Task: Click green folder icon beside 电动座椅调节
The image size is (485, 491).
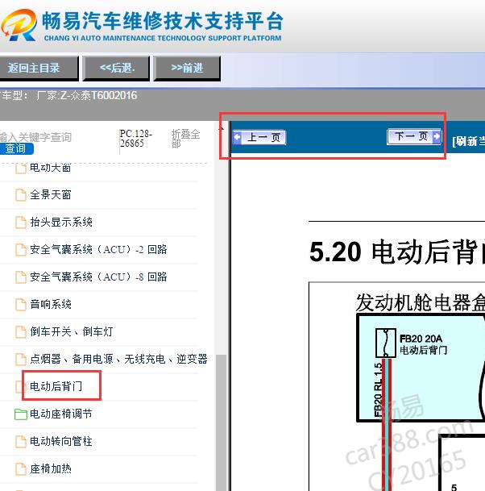Action: [x=21, y=414]
